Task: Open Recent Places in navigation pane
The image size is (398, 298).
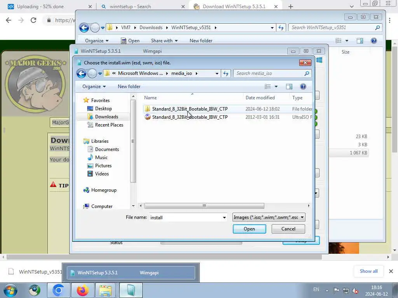Action: [x=109, y=125]
